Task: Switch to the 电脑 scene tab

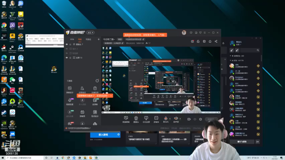Action: 80,39
